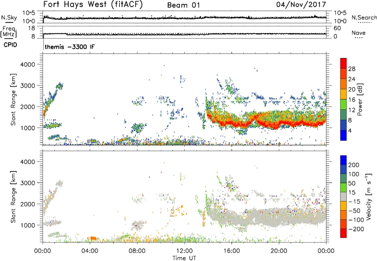Select the 'themis -3300 IF' text

point(70,47)
